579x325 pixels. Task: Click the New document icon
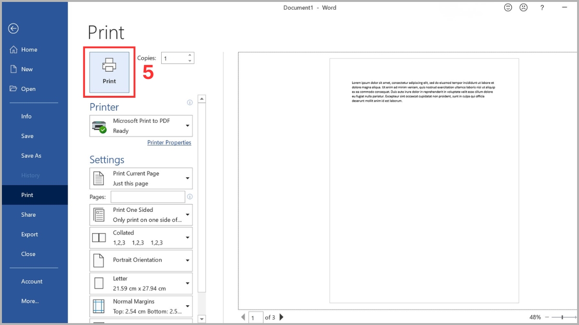tap(15, 69)
